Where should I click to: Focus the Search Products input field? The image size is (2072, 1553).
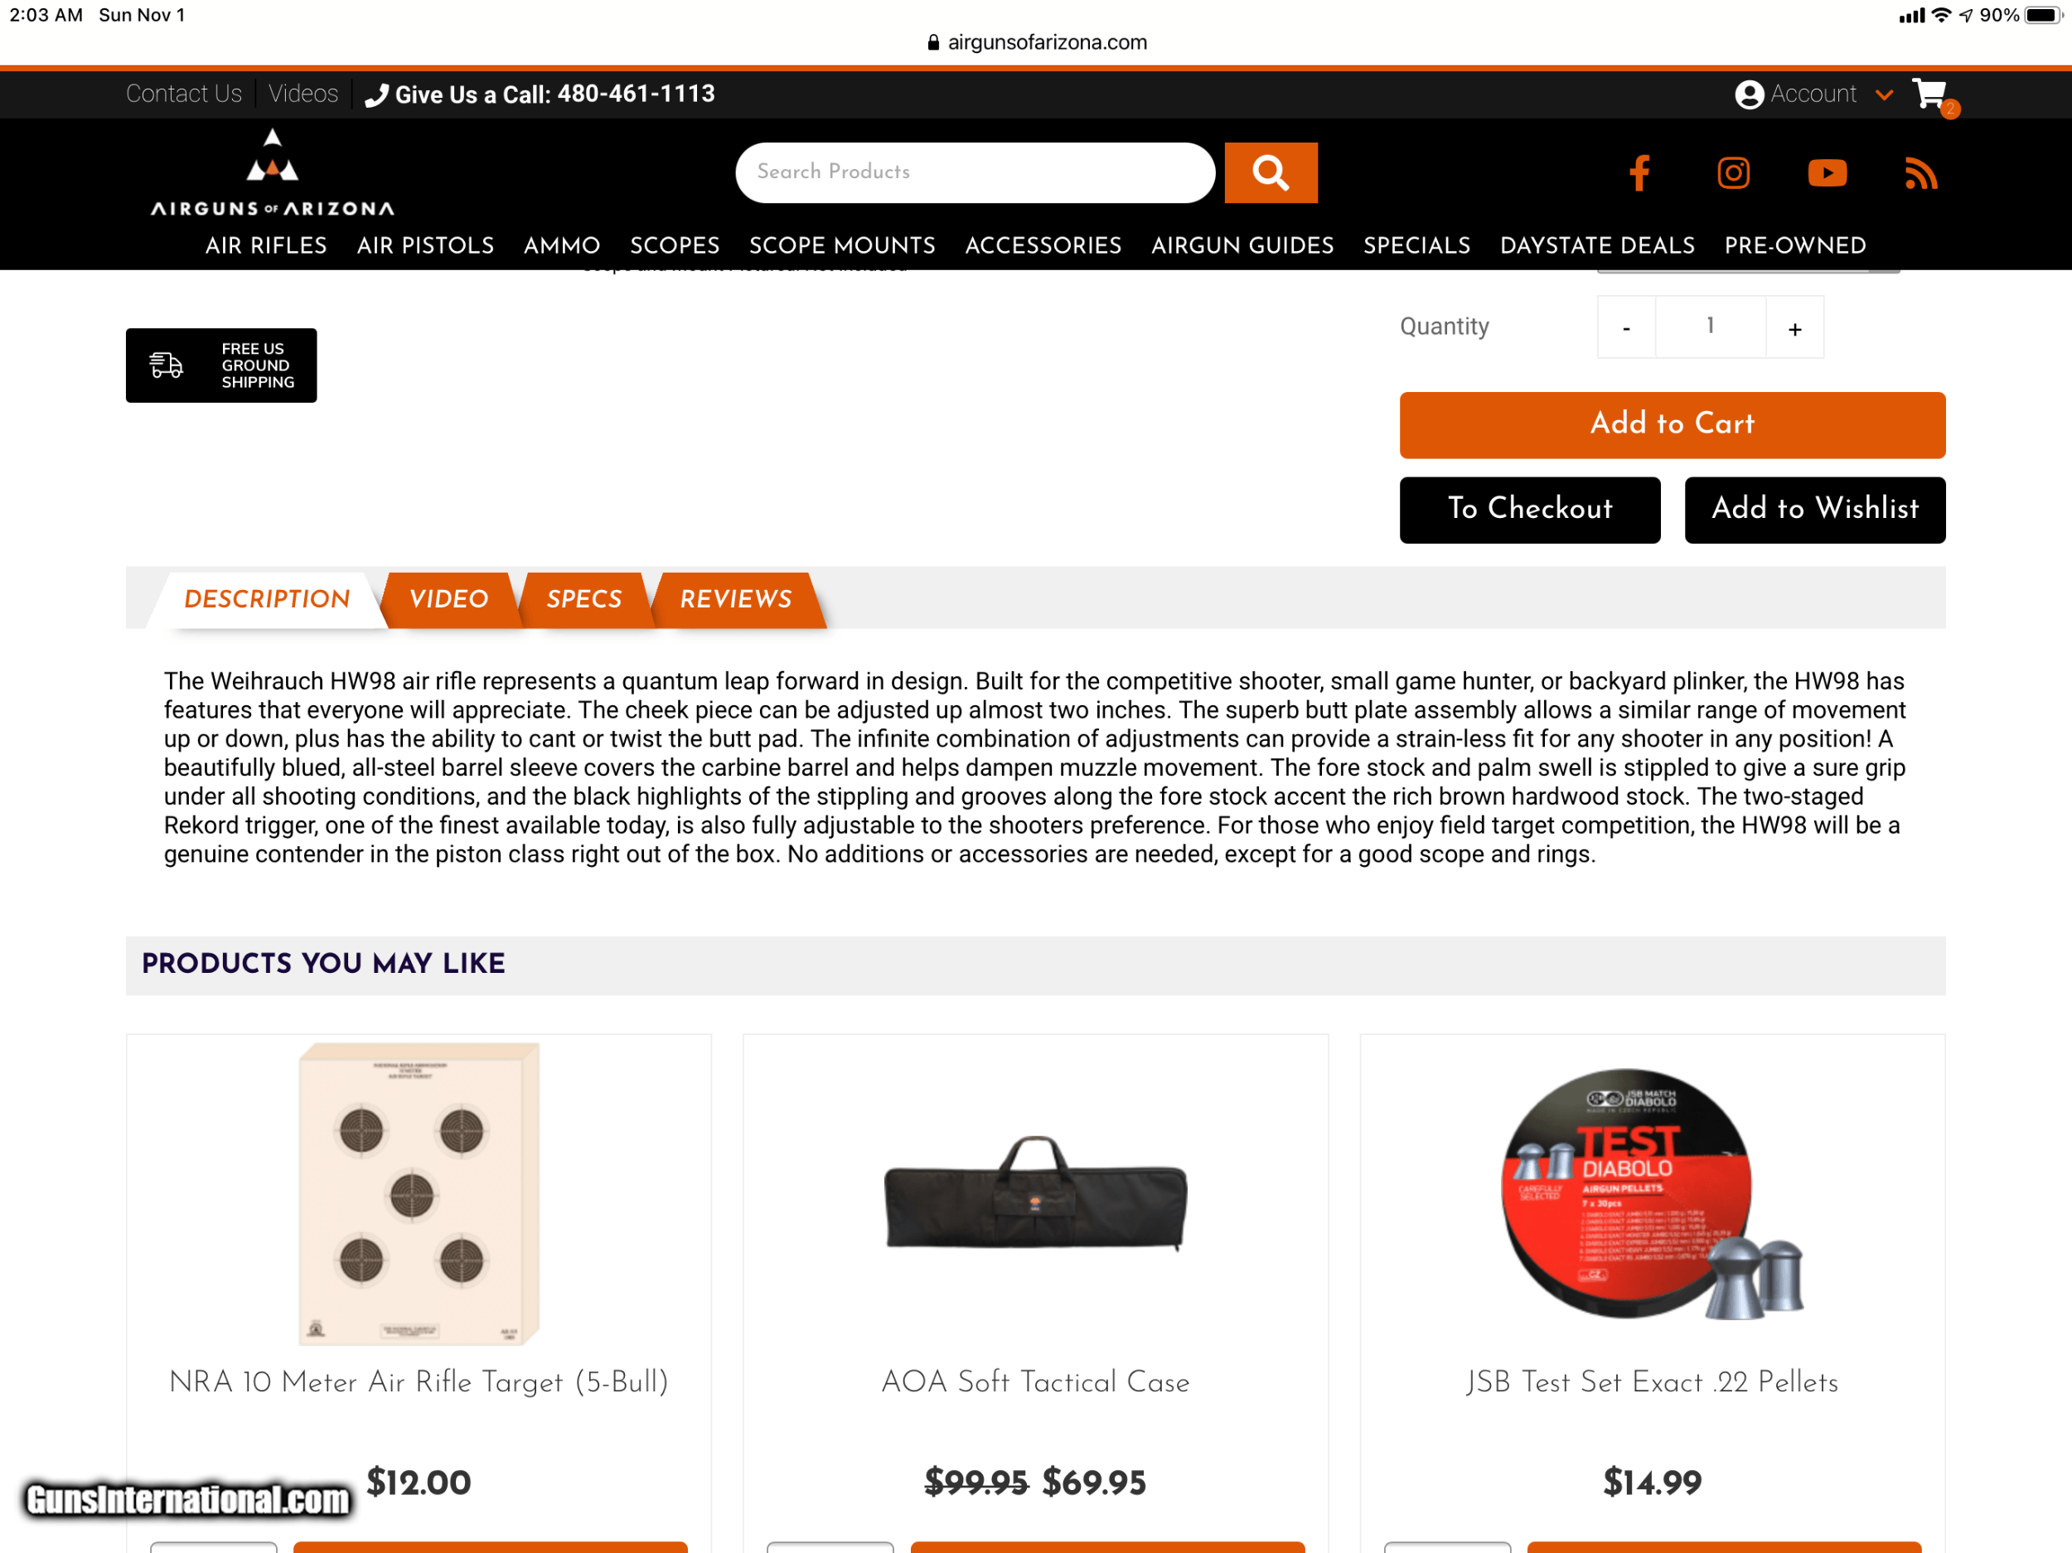[x=974, y=172]
